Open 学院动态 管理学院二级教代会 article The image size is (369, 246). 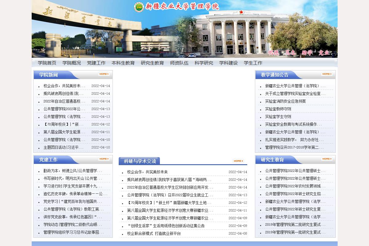[73, 224]
